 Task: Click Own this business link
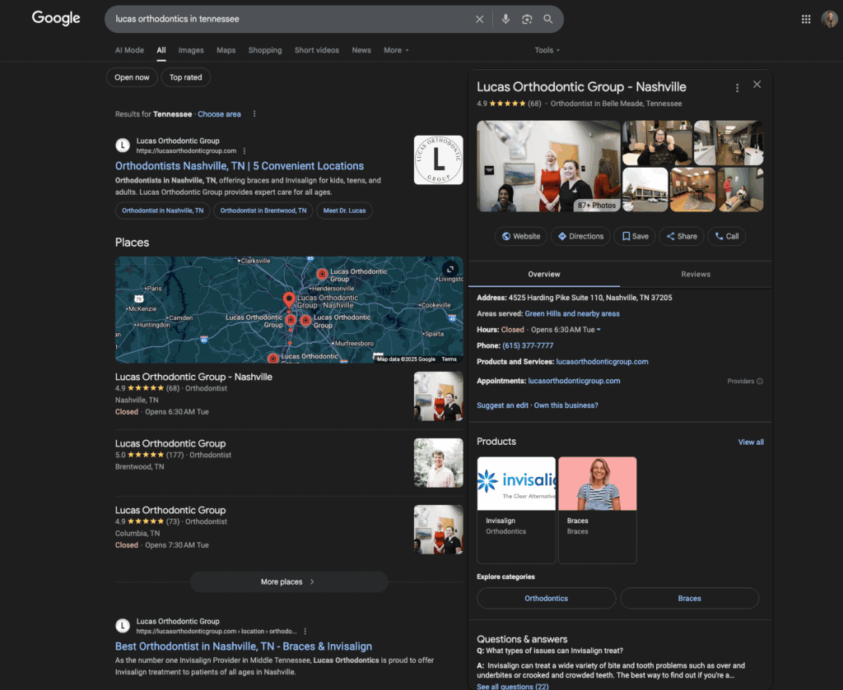(x=566, y=405)
